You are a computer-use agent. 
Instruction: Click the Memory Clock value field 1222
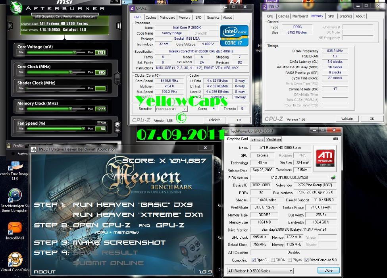(x=101, y=109)
